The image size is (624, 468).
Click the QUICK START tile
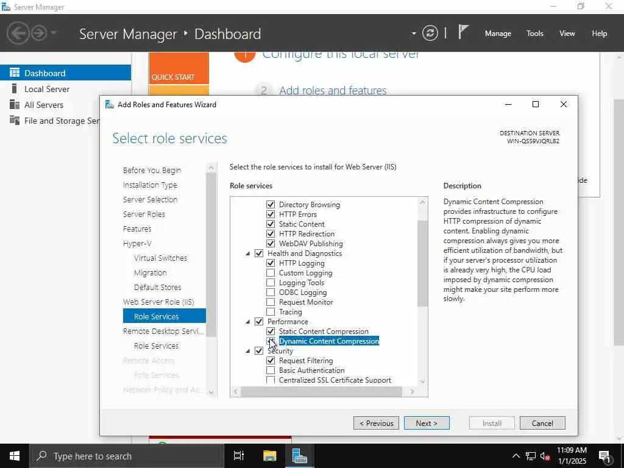coord(179,68)
